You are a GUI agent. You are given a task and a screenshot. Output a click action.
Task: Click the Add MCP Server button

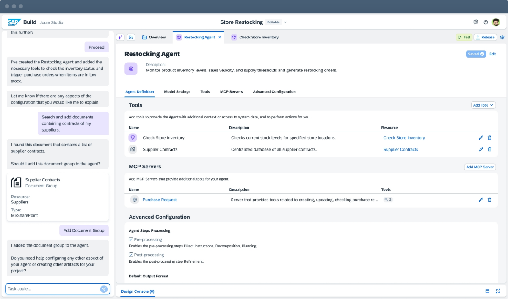(x=480, y=167)
